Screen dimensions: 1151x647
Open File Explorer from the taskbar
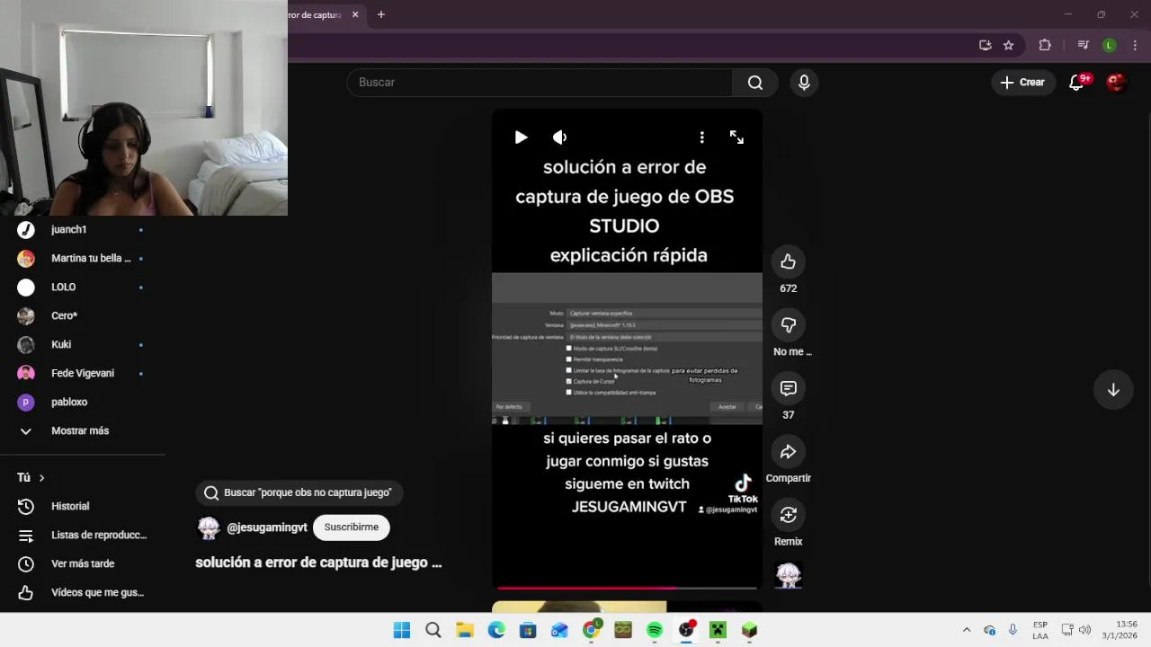point(465,630)
